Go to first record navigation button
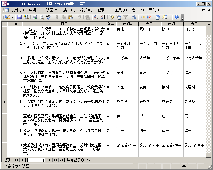Screen dimensions: 213x170 17,160
